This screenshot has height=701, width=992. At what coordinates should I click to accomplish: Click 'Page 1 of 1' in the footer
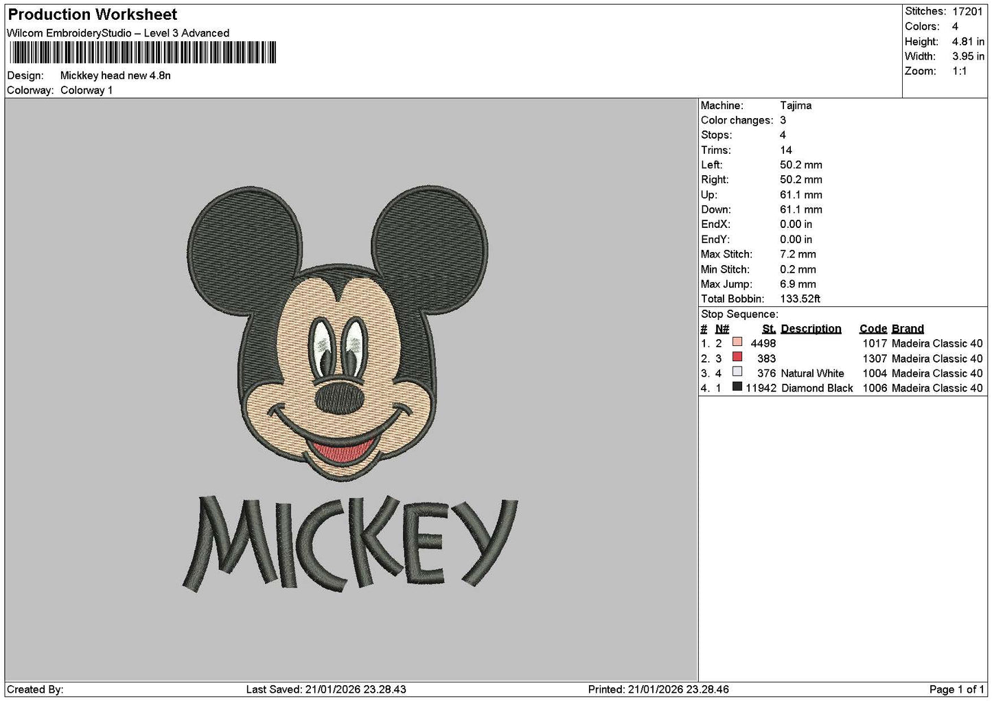point(957,689)
